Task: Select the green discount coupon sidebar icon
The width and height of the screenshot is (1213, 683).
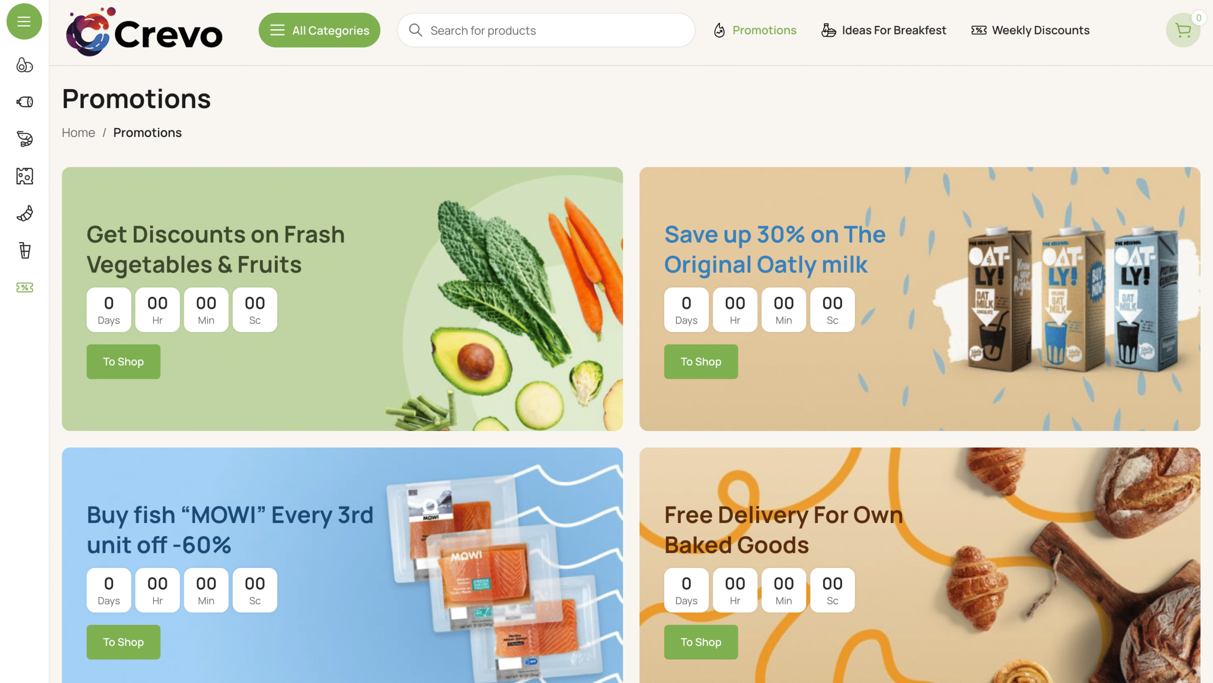Action: click(x=25, y=288)
